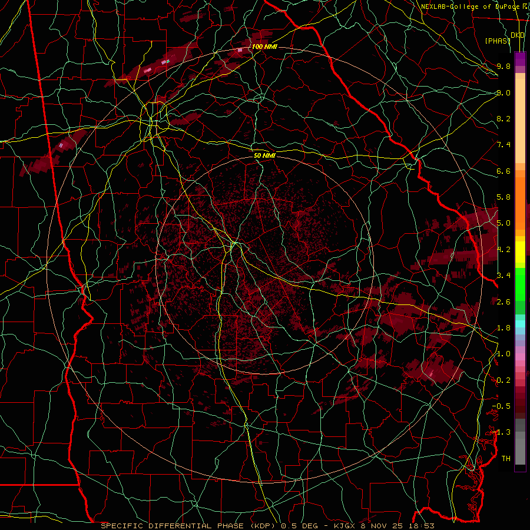Click the NEXLAB-College of DuPage header text
This screenshot has width=530, height=530.
click(470, 6)
